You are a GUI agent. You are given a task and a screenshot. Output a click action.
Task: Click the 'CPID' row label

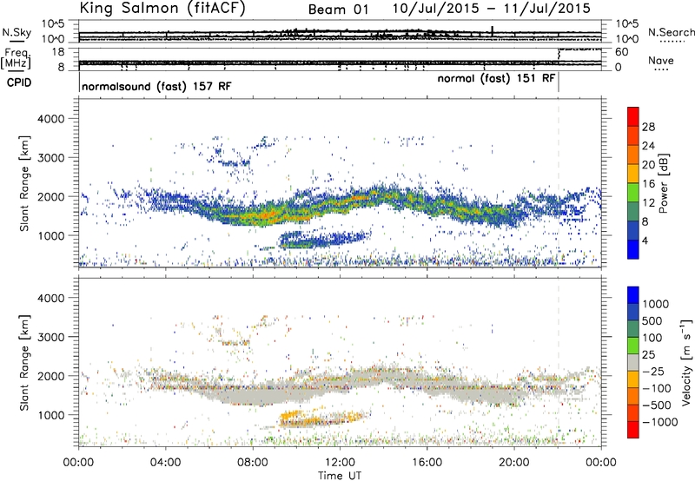pos(18,82)
